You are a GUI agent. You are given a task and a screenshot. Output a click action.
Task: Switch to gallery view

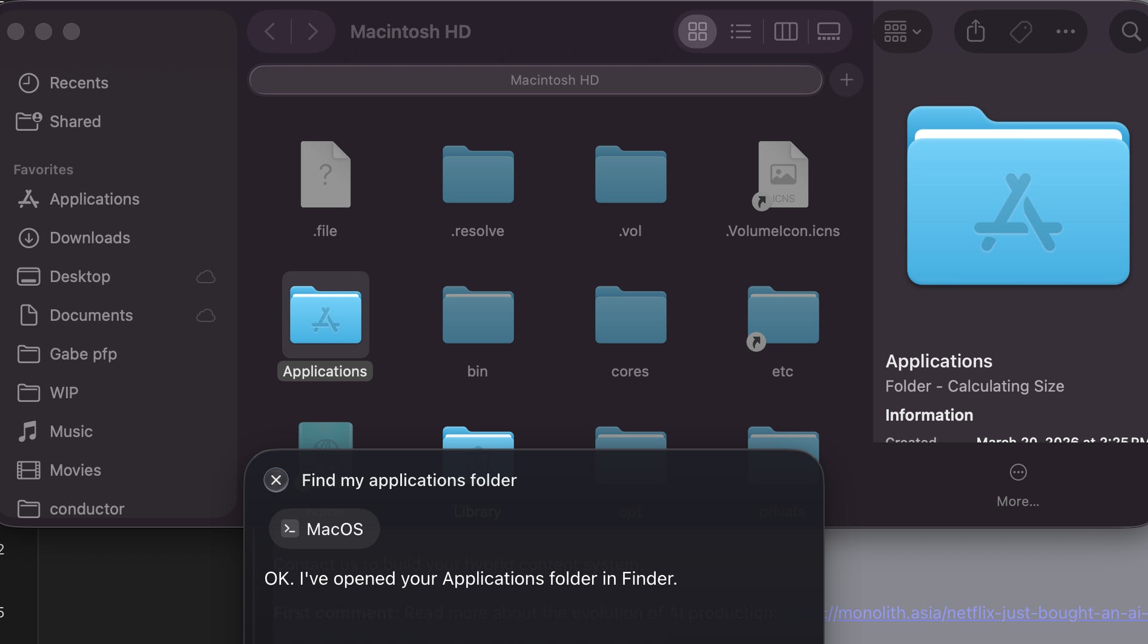pos(828,31)
